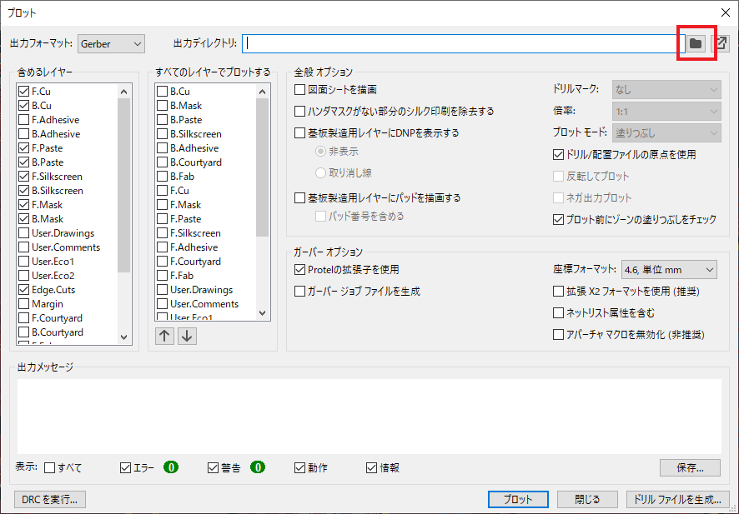Check F.Fab in plot-on-all-layers list

(162, 276)
